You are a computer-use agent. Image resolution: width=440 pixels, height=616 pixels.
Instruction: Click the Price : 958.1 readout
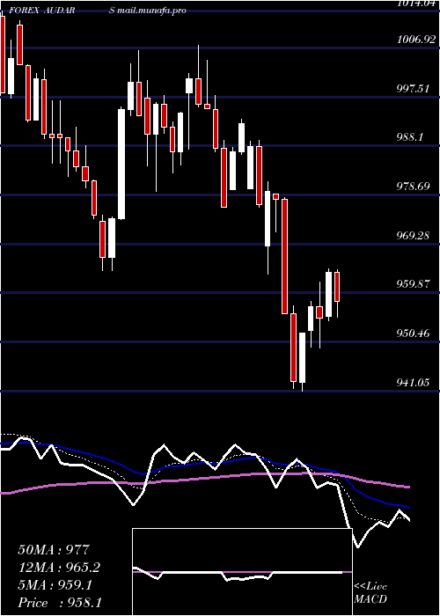[59, 603]
